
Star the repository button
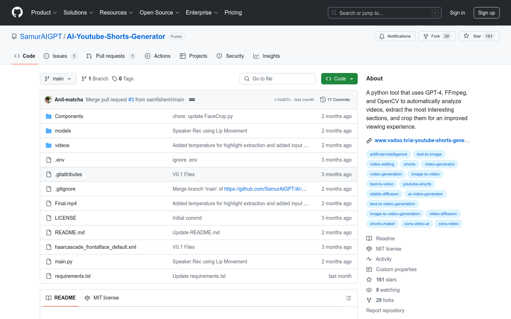[x=479, y=36]
